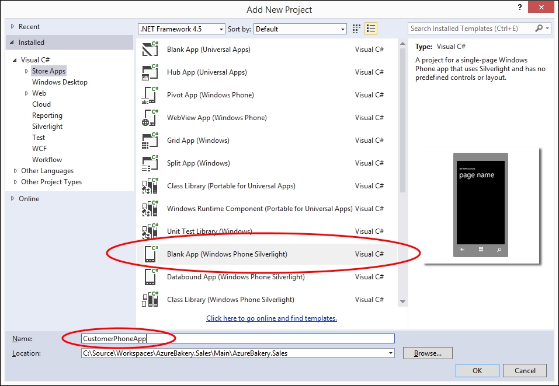Click the Hub App template icon

coord(150,72)
